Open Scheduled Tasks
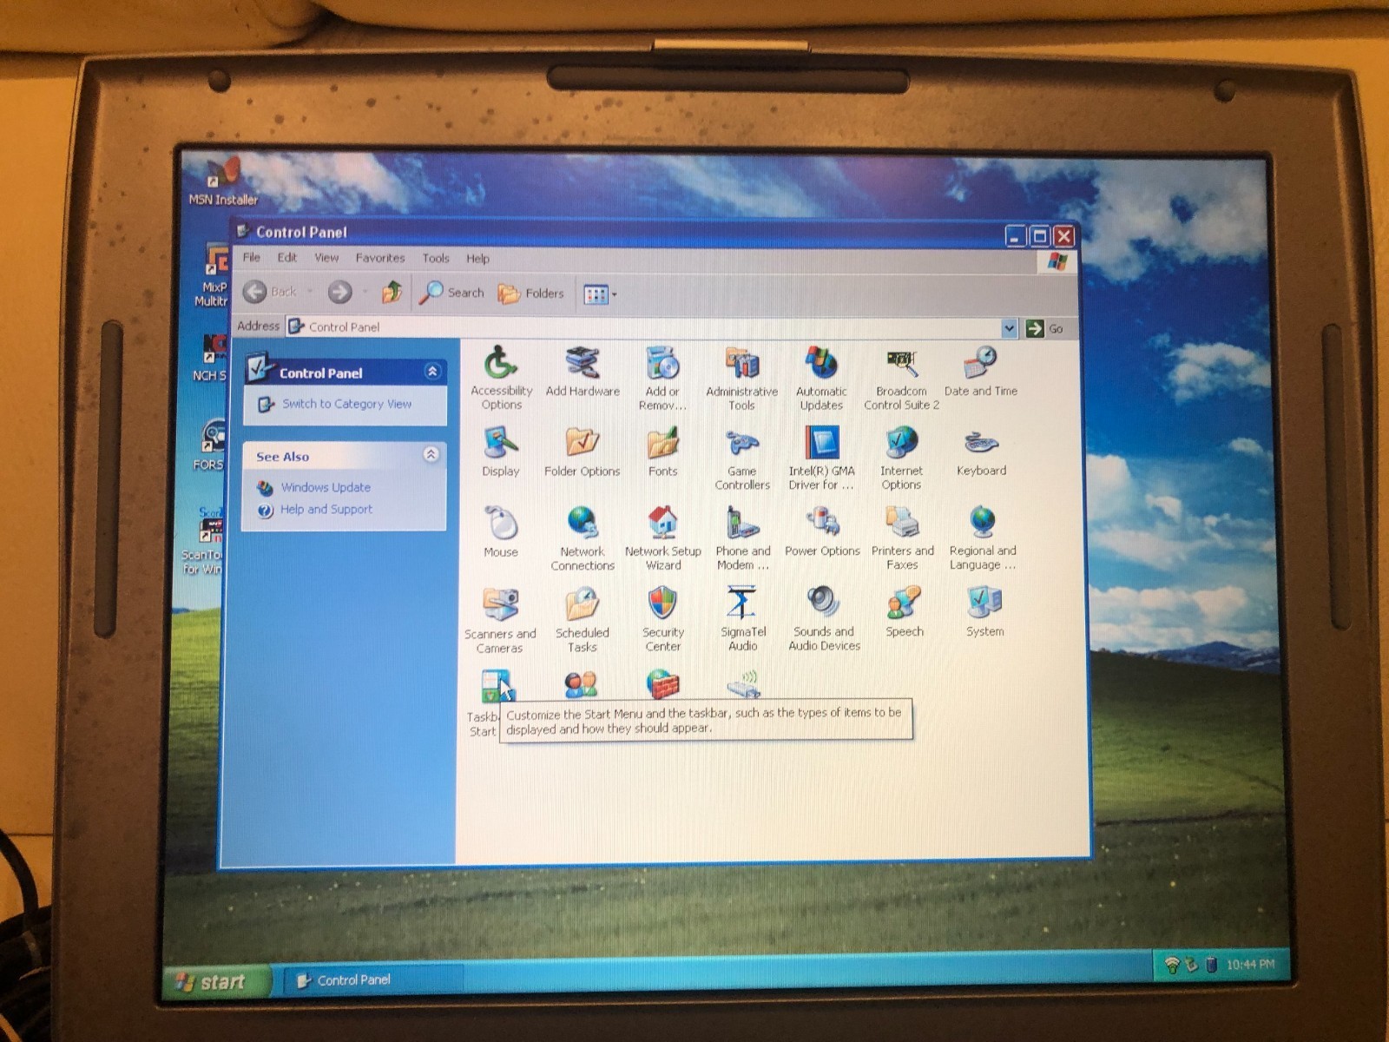Screen dimensions: 1389x1042 tap(583, 620)
